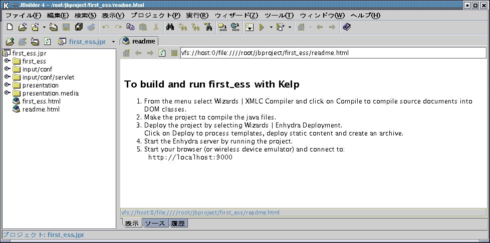This screenshot has width=490, height=243.
Task: Click the browser pane Forward arrow
Action: tap(150, 53)
